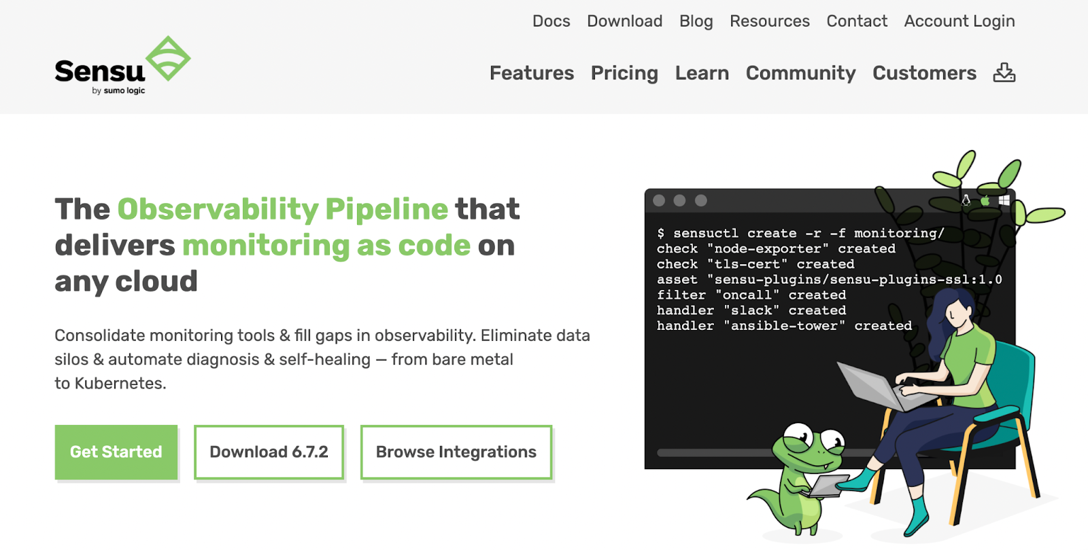Open the Customers menu item

click(x=924, y=73)
